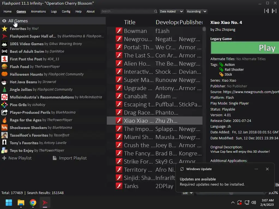279x209 pixels.
Task: Dismiss the Windows Update notification
Action: coord(267,169)
